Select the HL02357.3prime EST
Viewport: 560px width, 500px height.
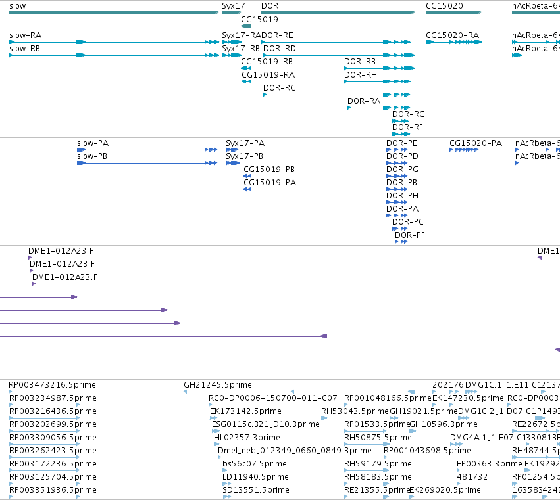(x=216, y=444)
